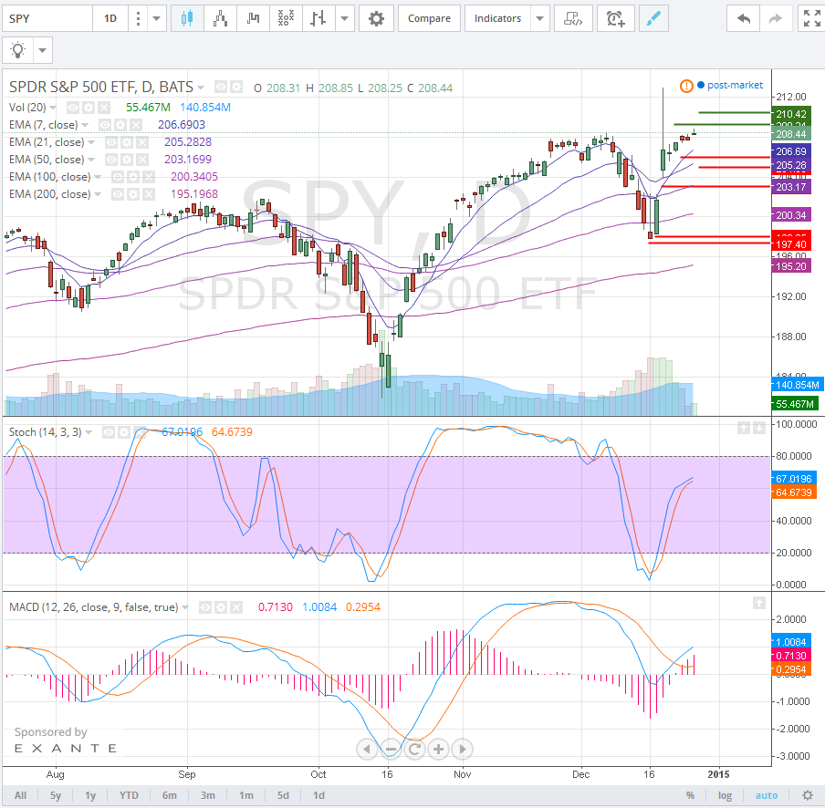Screen dimensions: 825x808
Task: Hide the MACD indicator
Action: tap(205, 607)
